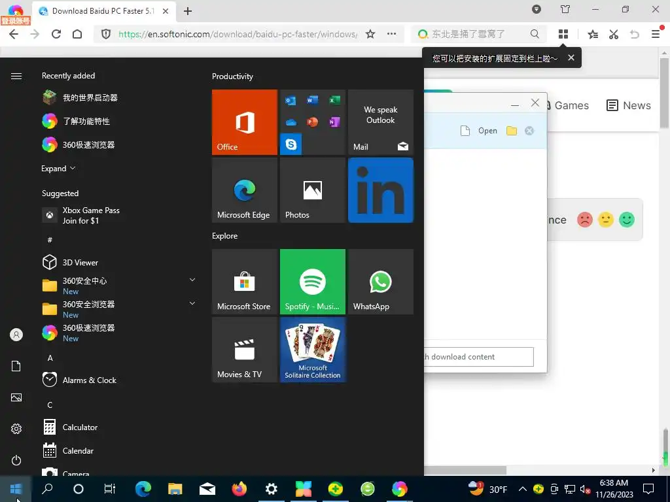The height and width of the screenshot is (502, 670).
Task: Click 登录账号 login badge
Action: [16, 20]
